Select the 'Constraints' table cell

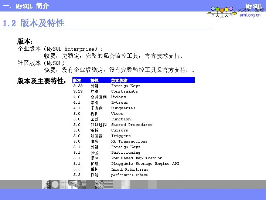pyautogui.click(x=125, y=91)
